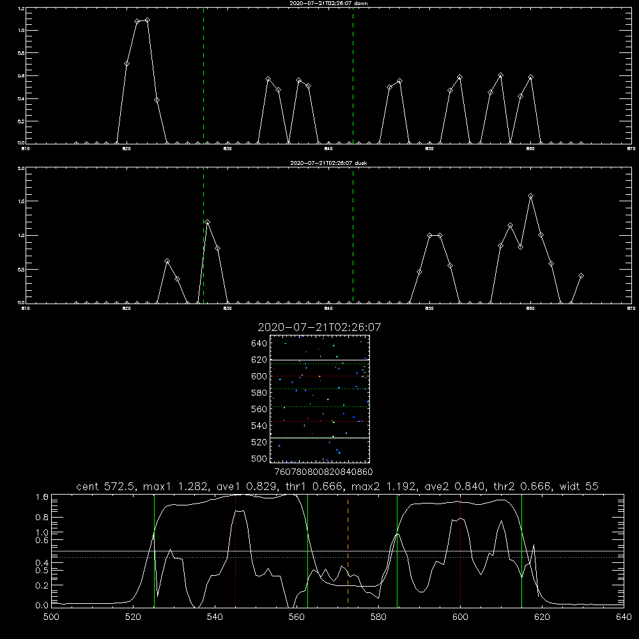Select the red dotted line at 545 in bottom plot

(236, 550)
